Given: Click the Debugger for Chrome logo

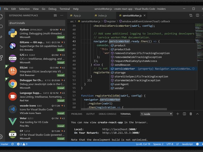Looking at the screenshot, I should pyautogui.click(x=12, y=84).
